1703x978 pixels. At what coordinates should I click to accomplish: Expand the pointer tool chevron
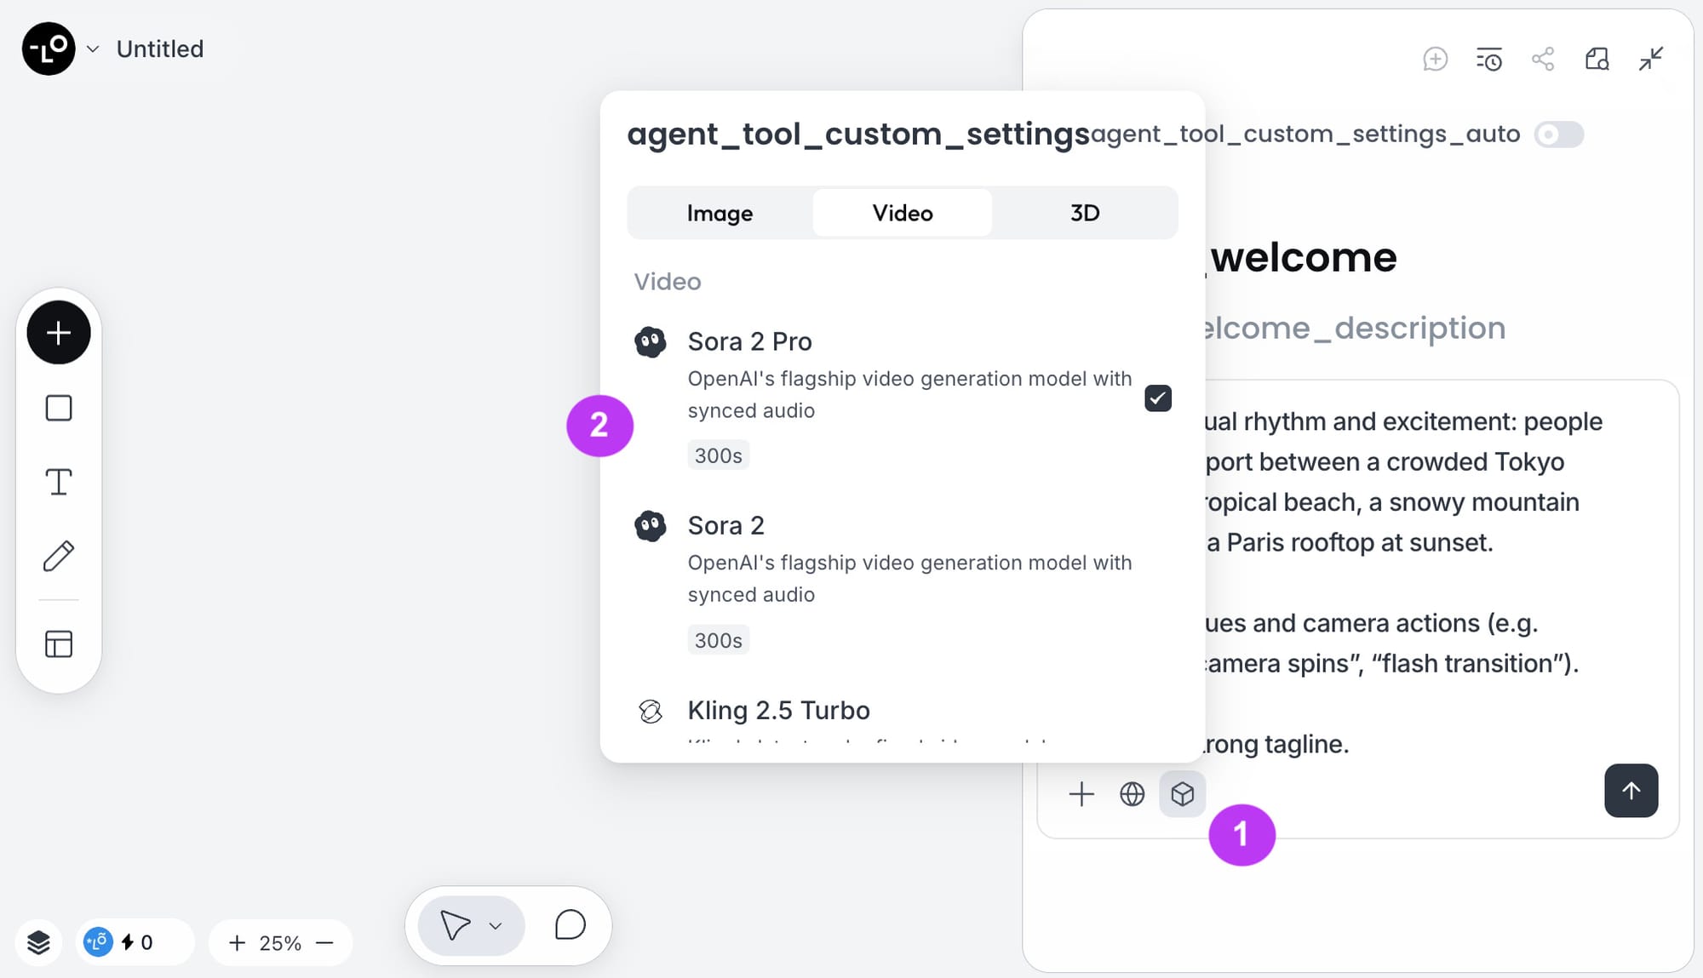point(496,926)
